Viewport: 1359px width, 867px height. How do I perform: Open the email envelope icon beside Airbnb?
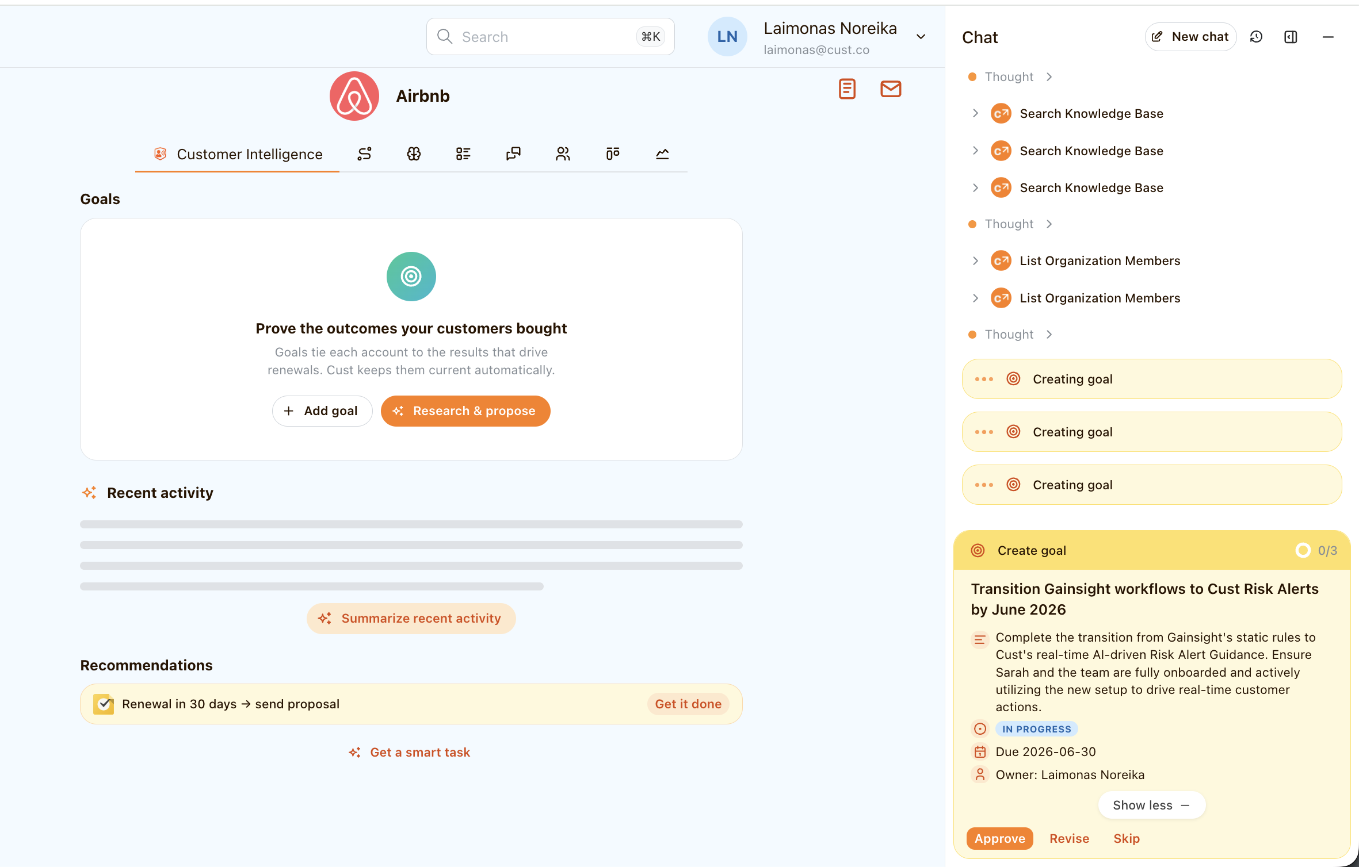coord(891,89)
